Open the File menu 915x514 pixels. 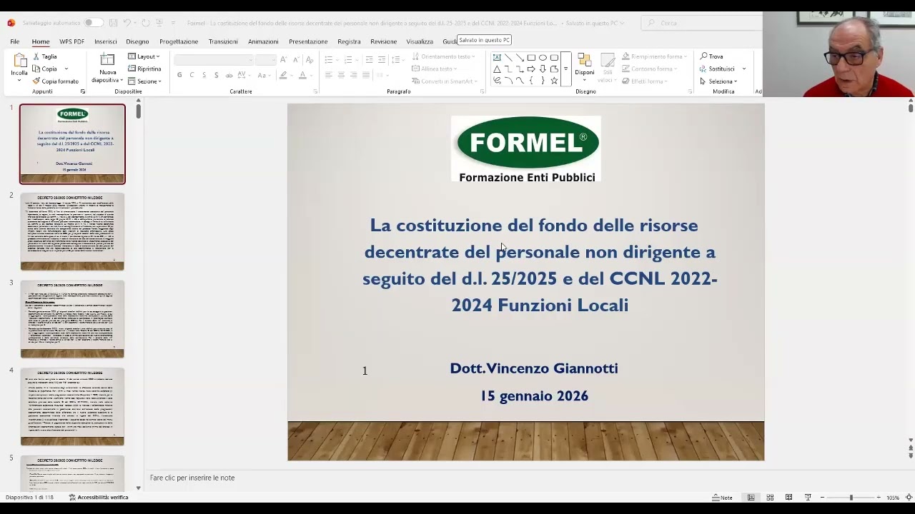coord(14,41)
